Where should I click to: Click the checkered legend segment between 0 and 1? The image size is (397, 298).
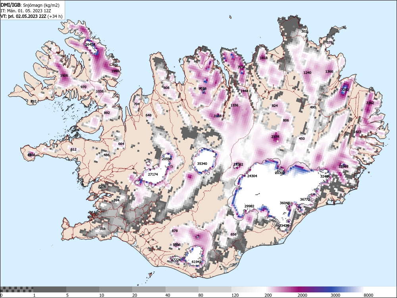[17, 289]
